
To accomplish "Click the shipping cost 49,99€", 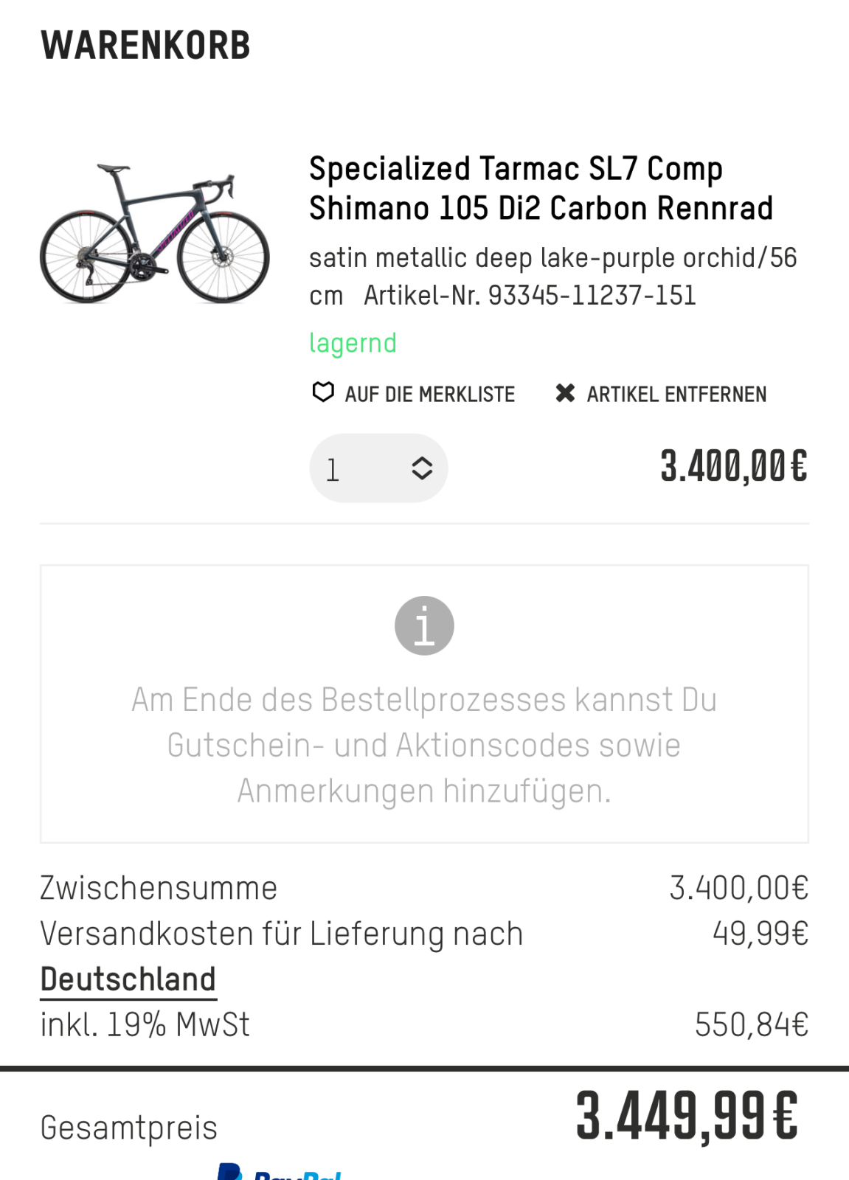I will point(760,934).
